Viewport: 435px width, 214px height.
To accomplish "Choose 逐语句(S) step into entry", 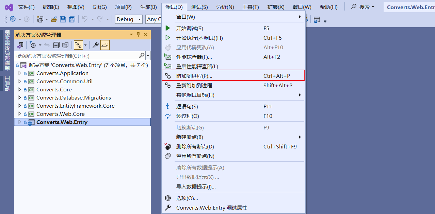I will point(233,106).
